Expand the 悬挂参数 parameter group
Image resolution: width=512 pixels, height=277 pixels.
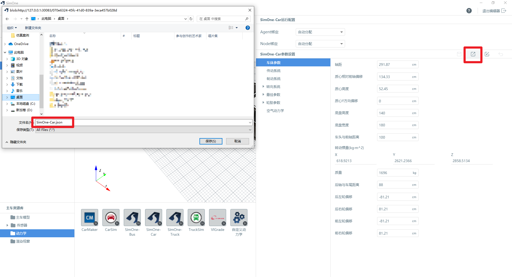click(263, 94)
